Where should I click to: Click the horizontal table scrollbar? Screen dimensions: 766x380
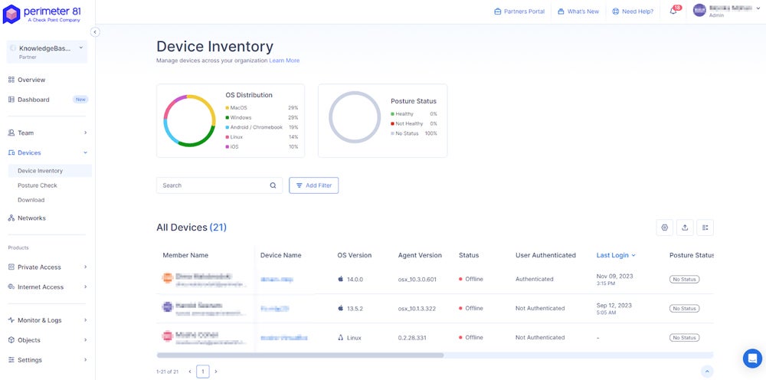click(300, 355)
